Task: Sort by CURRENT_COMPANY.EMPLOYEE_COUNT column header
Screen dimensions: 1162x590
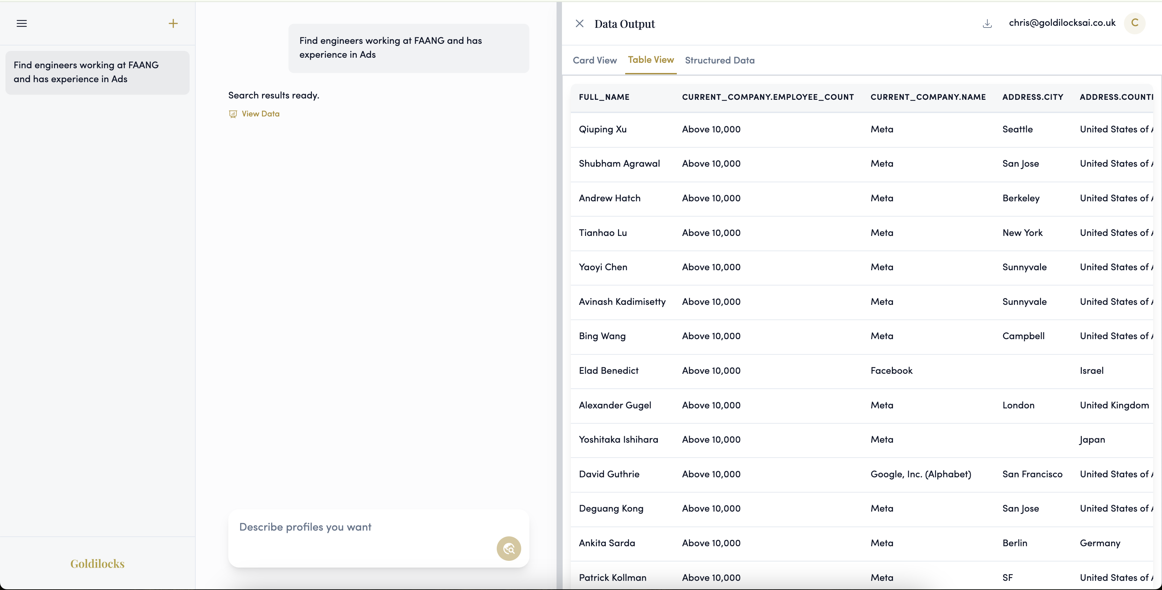Action: [x=768, y=97]
